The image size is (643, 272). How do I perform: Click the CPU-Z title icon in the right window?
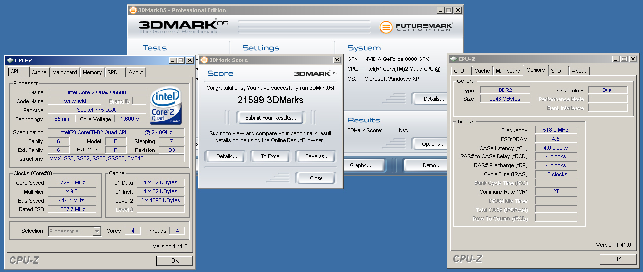pyautogui.click(x=454, y=59)
